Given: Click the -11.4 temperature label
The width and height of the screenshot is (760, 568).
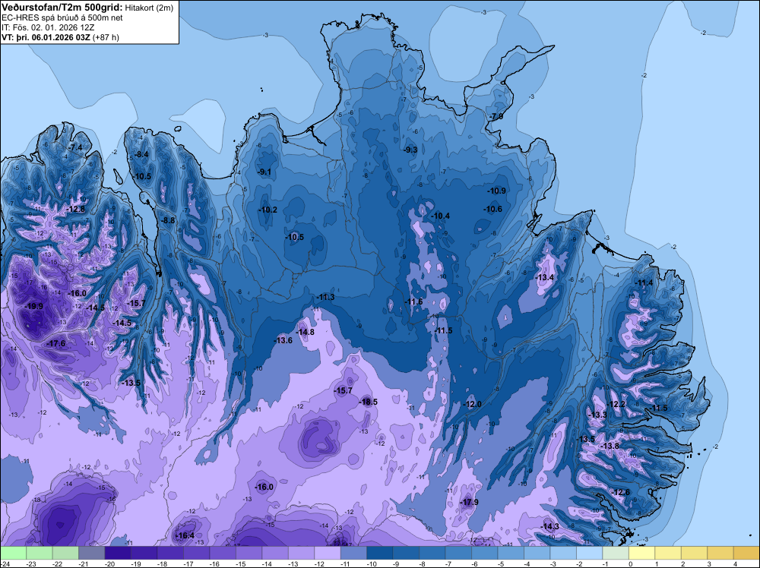Looking at the screenshot, I should [x=644, y=282].
